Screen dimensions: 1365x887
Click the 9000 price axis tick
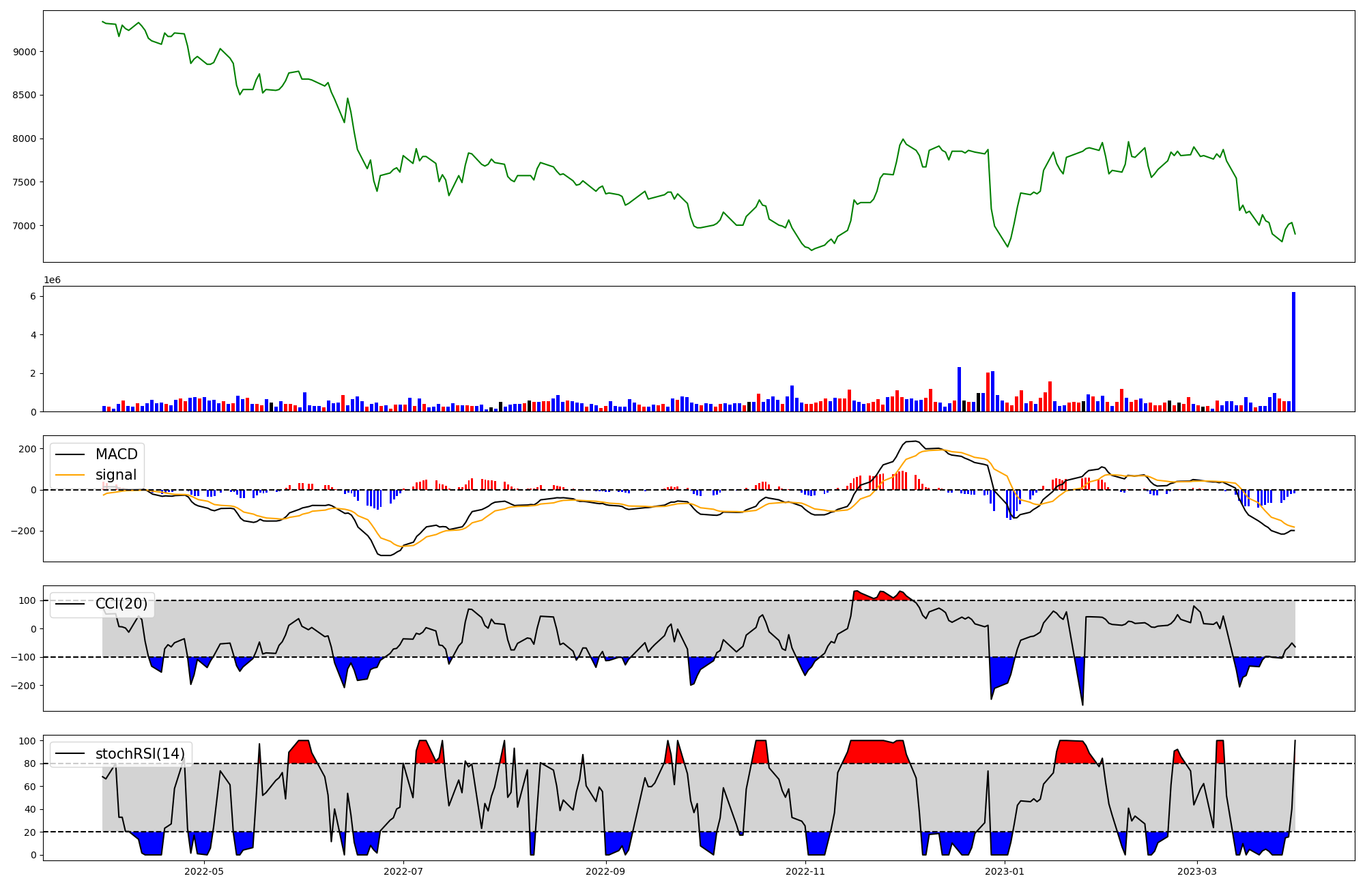click(x=25, y=52)
